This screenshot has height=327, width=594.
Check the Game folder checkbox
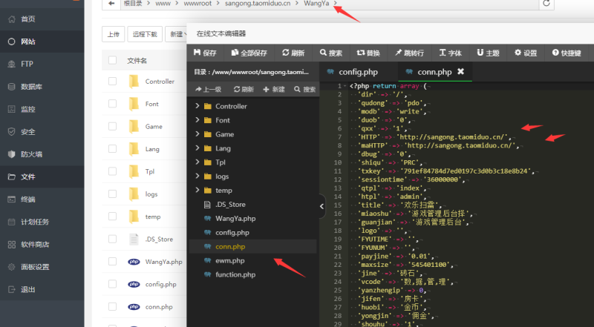113,126
